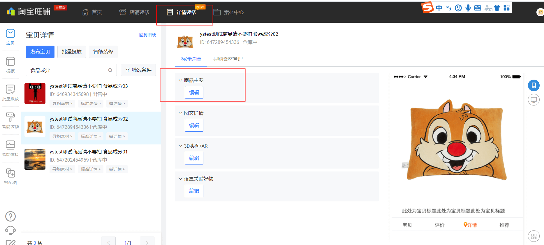Click the help question mark icon
Image resolution: width=544 pixels, height=245 pixels.
point(10,216)
